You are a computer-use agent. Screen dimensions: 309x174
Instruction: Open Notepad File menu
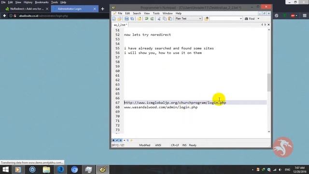tap(120, 13)
